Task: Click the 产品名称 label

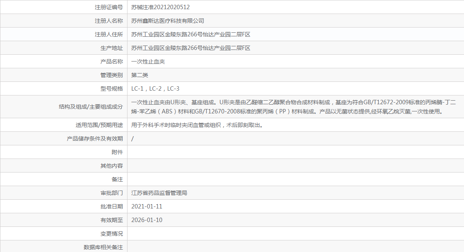Action: [112, 62]
